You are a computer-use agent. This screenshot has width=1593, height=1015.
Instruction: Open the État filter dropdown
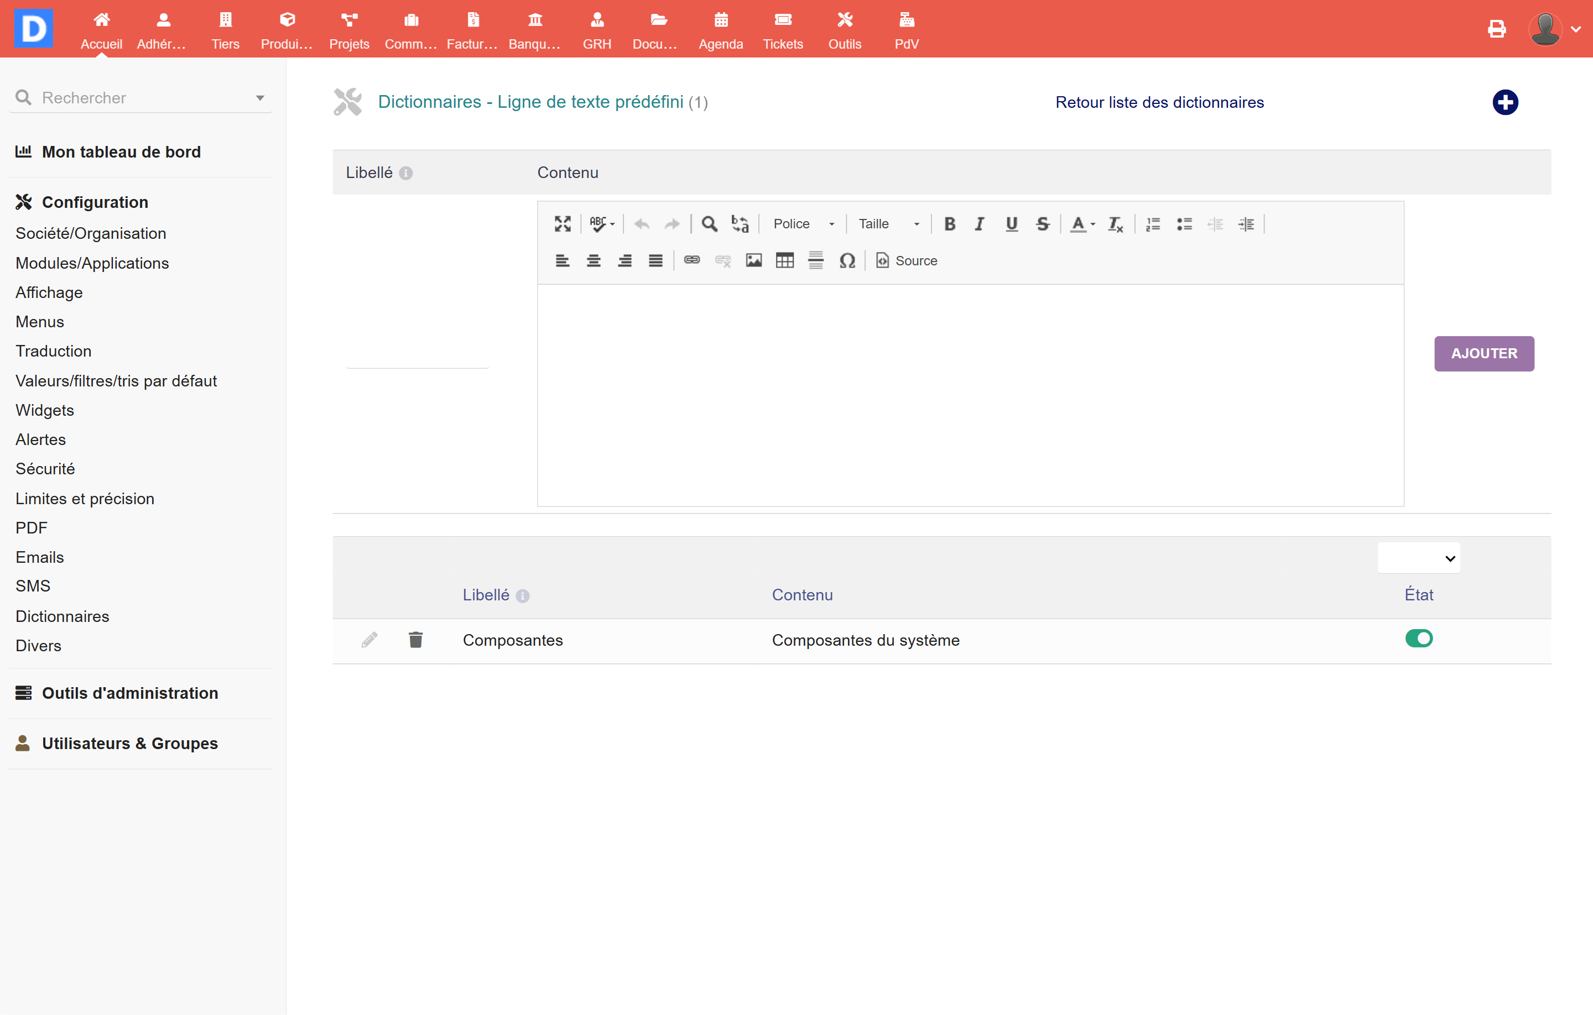[x=1418, y=558]
